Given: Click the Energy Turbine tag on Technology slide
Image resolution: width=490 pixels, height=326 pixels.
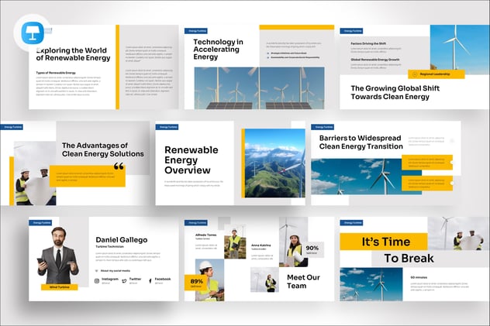Looking at the screenshot, I should click(x=195, y=30).
